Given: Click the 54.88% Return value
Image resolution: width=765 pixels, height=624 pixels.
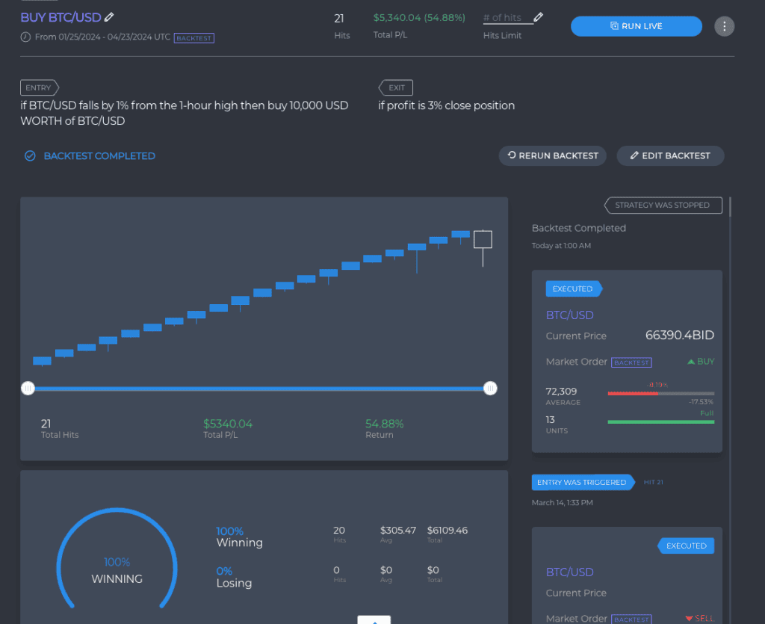Looking at the screenshot, I should pos(385,424).
